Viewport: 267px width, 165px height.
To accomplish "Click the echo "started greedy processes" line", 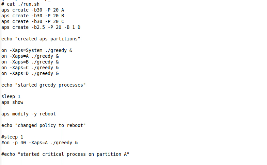I will click(x=44, y=85).
